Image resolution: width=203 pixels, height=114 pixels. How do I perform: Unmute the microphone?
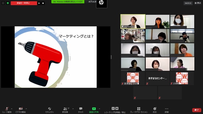point(7,110)
